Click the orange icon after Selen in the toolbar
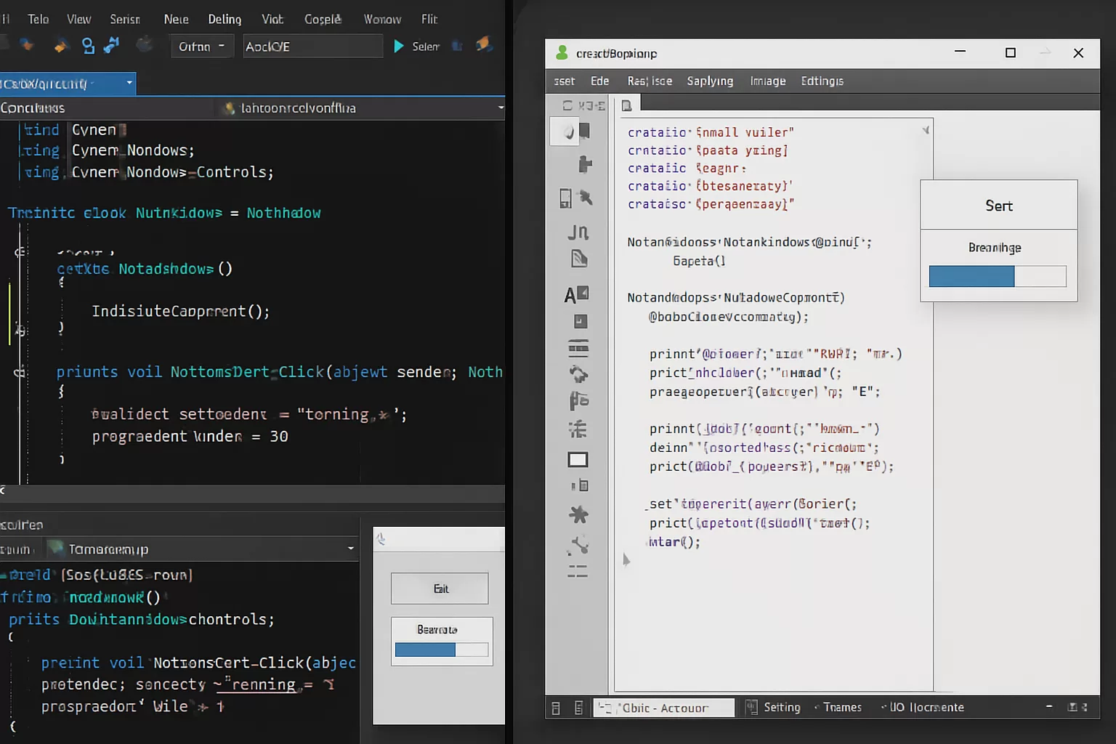The image size is (1116, 744). coord(484,45)
